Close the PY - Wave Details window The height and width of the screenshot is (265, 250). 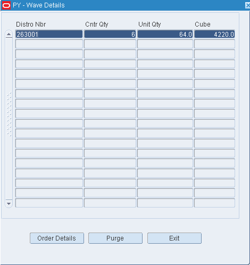click(x=248, y=5)
